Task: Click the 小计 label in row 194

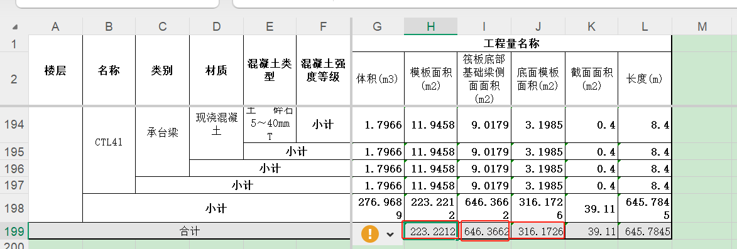Action: tap(324, 125)
